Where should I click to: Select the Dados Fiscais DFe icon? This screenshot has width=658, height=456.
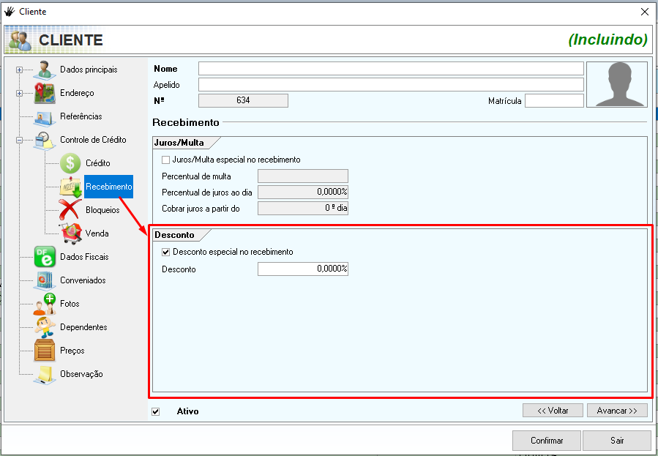click(45, 257)
